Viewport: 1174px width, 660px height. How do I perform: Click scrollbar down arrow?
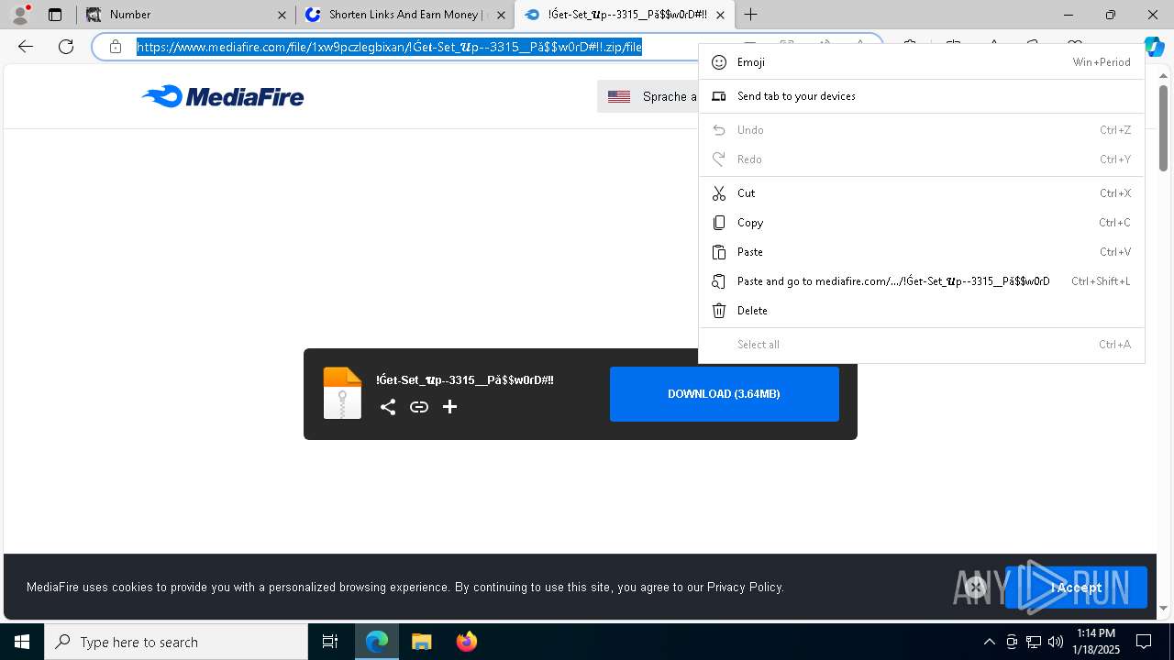click(x=1163, y=607)
